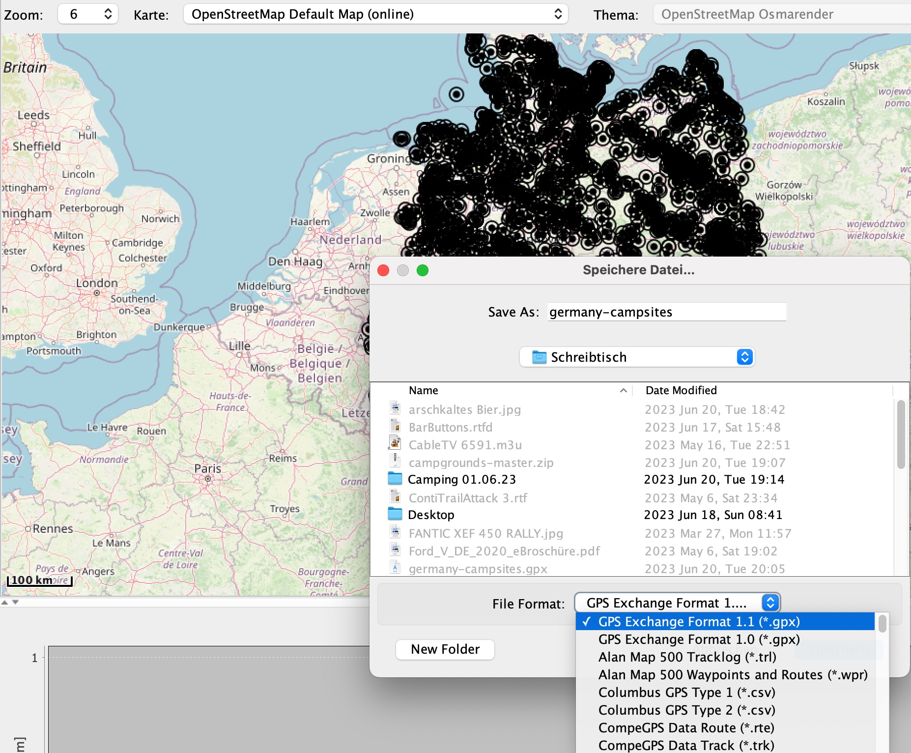Image resolution: width=911 pixels, height=753 pixels.
Task: Click the green zoom window button
Action: [422, 270]
